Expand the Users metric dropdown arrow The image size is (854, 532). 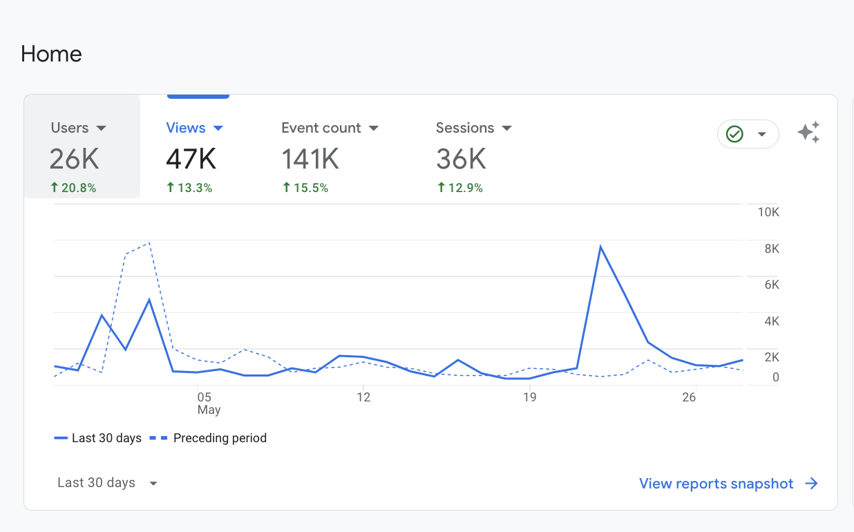click(x=101, y=129)
